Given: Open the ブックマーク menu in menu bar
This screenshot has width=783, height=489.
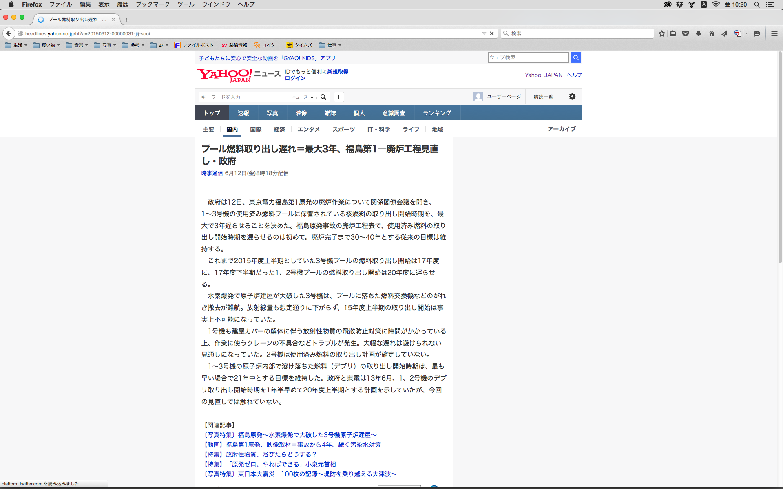Looking at the screenshot, I should (x=153, y=4).
